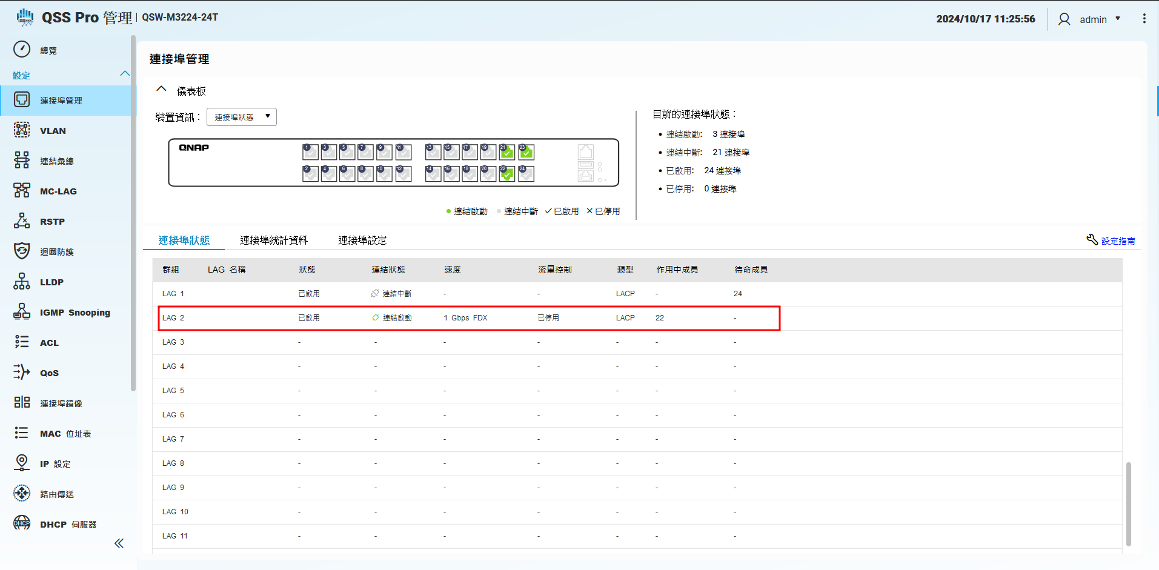Open the 總覽 overview dashboard icon
Image resolution: width=1159 pixels, height=570 pixels.
point(22,49)
